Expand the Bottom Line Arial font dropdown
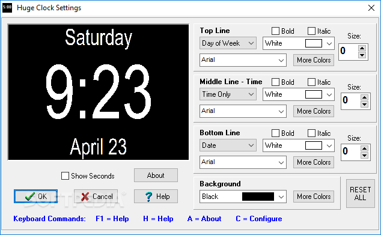This screenshot has width=381, height=235. (243, 162)
